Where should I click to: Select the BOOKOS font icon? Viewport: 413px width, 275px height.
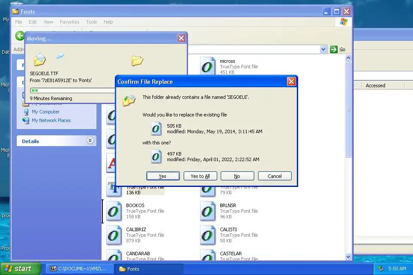coord(114,211)
